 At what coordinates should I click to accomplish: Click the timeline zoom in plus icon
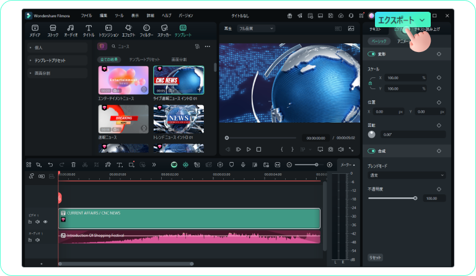[x=329, y=165]
